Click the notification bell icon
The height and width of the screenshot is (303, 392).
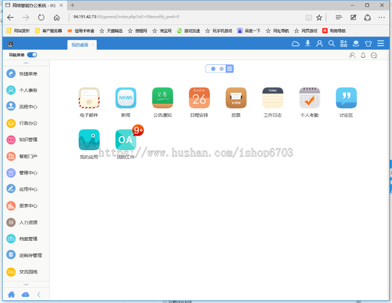pos(363,55)
